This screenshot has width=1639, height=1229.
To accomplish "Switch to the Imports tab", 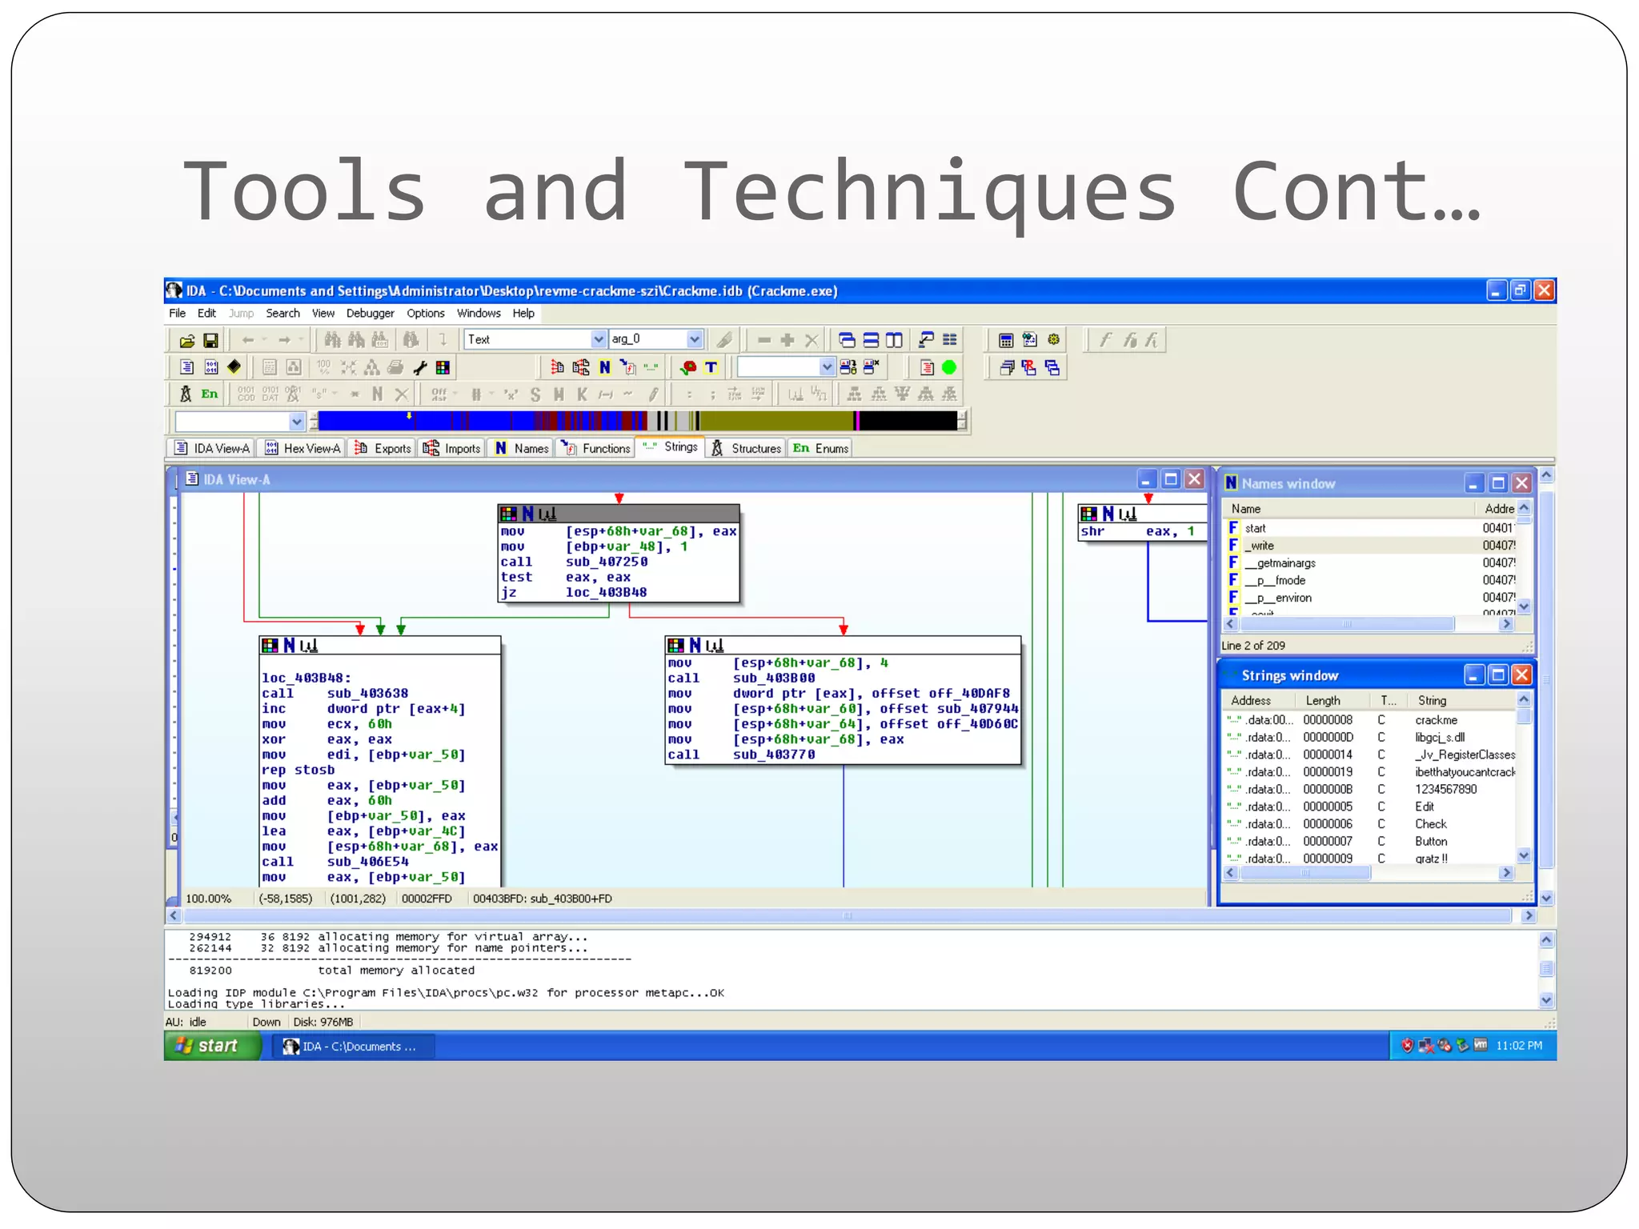I will [452, 448].
